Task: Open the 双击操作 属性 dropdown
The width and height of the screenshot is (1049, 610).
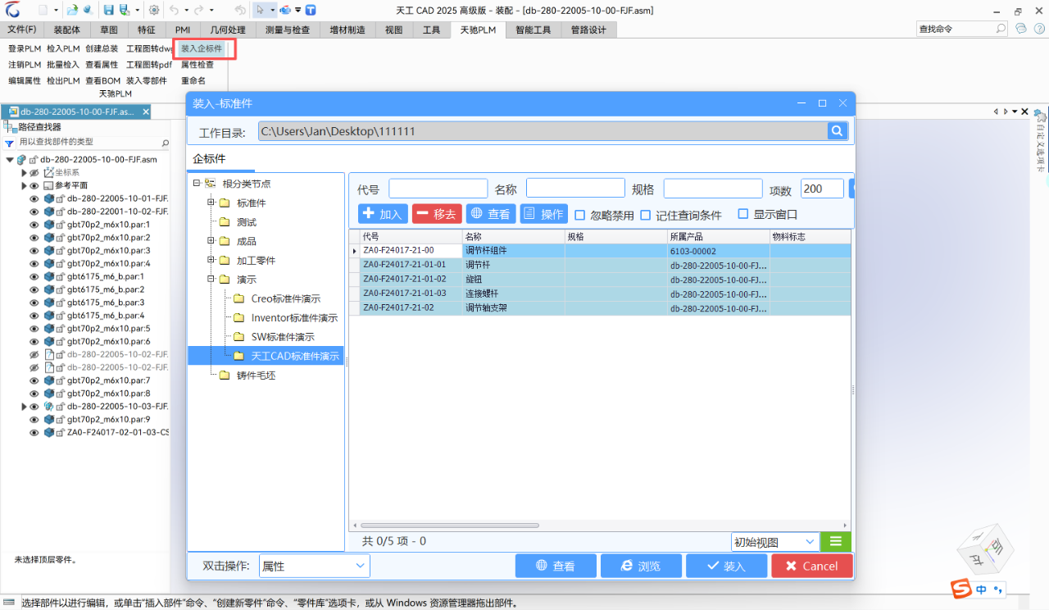Action: tap(361, 566)
